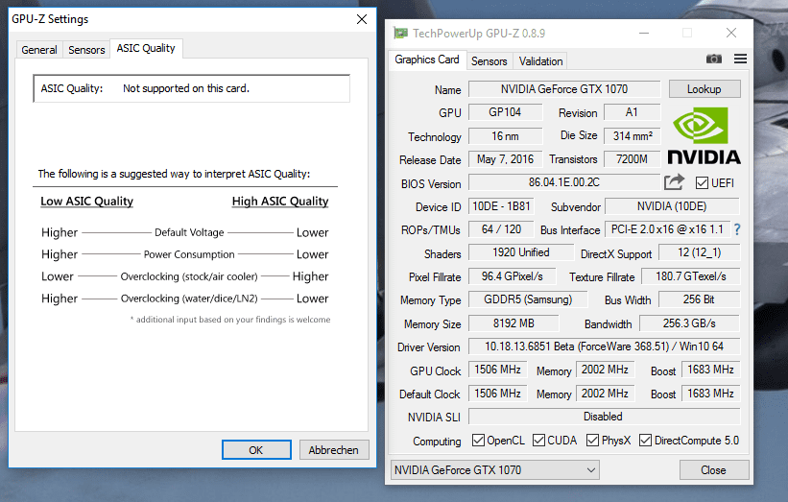Viewport: 788px width, 502px height.
Task: Toggle the CUDA checkbox
Action: pyautogui.click(x=538, y=441)
